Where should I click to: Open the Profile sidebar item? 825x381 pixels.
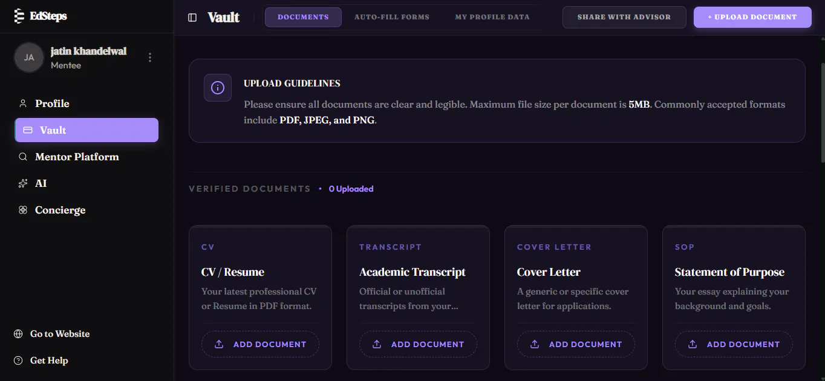click(x=86, y=103)
